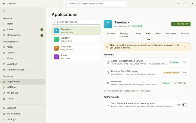Click the Platform alerts shield icon
This screenshot has width=196, height=123.
108,105
